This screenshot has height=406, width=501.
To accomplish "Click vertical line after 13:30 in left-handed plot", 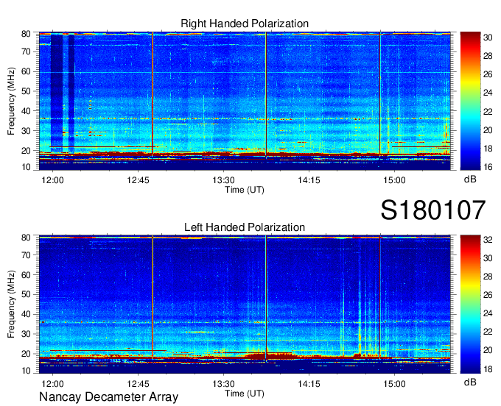I will click(x=266, y=299).
